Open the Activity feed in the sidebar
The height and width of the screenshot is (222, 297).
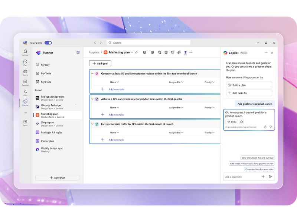[x=25, y=53]
